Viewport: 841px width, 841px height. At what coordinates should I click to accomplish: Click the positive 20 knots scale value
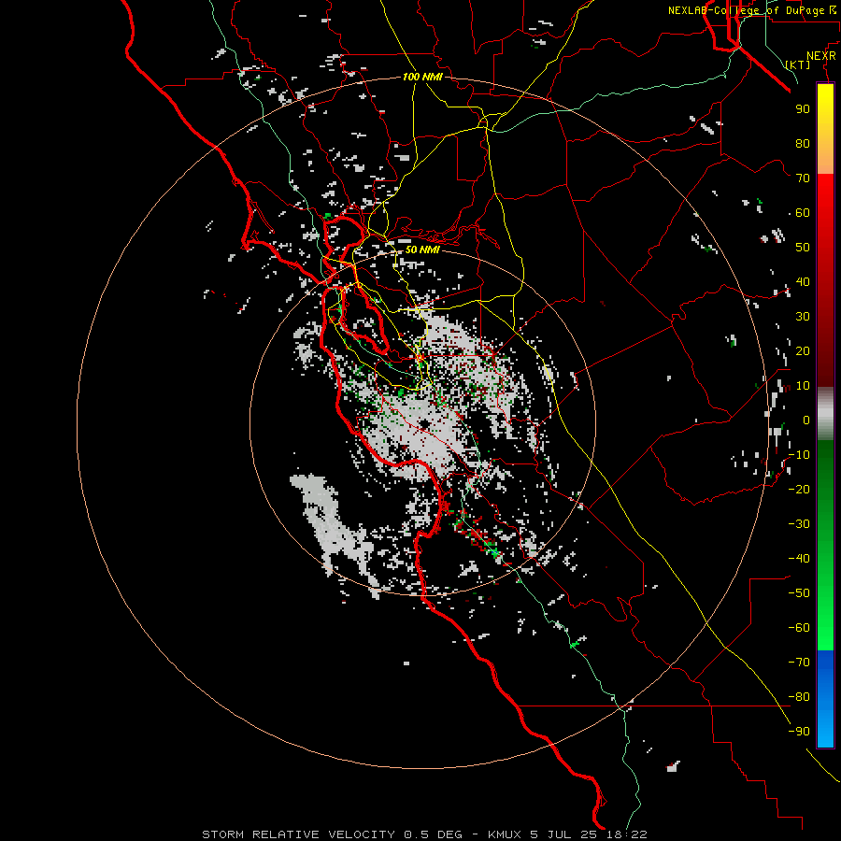coord(803,351)
